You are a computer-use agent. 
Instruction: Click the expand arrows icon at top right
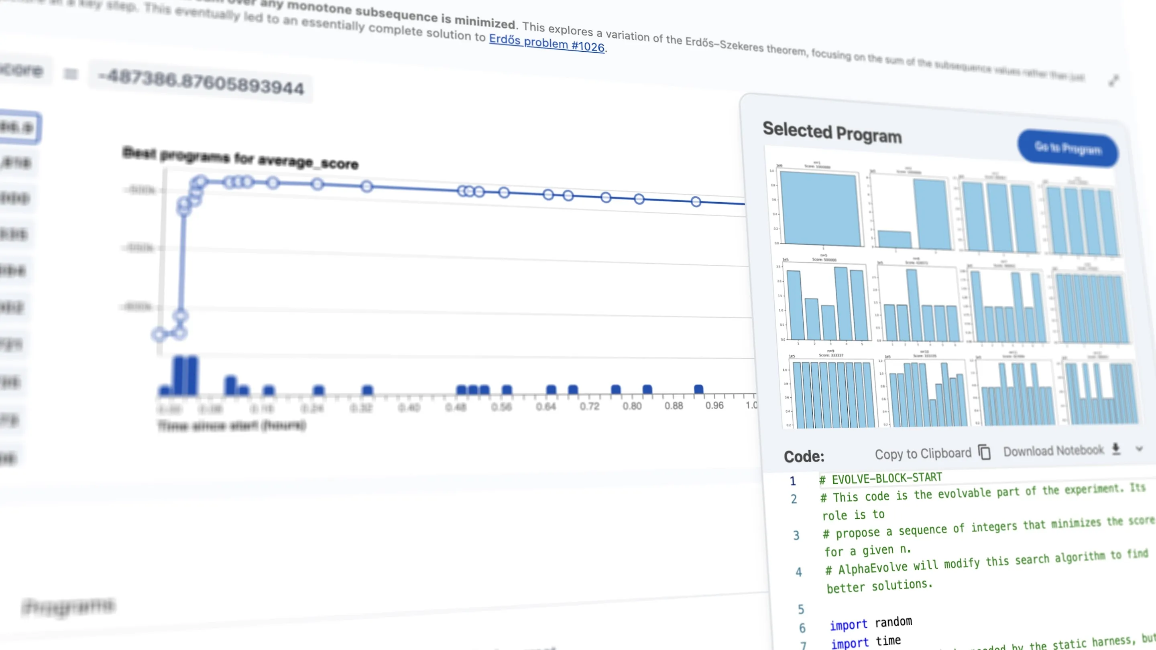(1113, 81)
